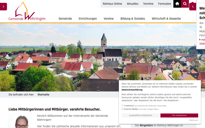
Task: Toggle the Funktional cookies checkbox
Action: (x=123, y=105)
